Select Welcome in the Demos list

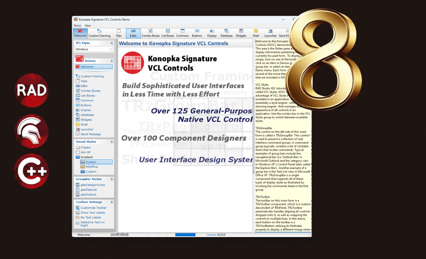click(x=94, y=66)
